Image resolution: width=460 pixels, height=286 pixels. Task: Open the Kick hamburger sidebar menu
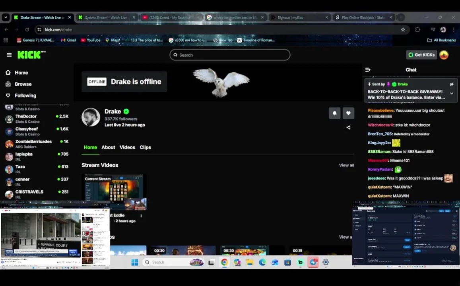9,55
